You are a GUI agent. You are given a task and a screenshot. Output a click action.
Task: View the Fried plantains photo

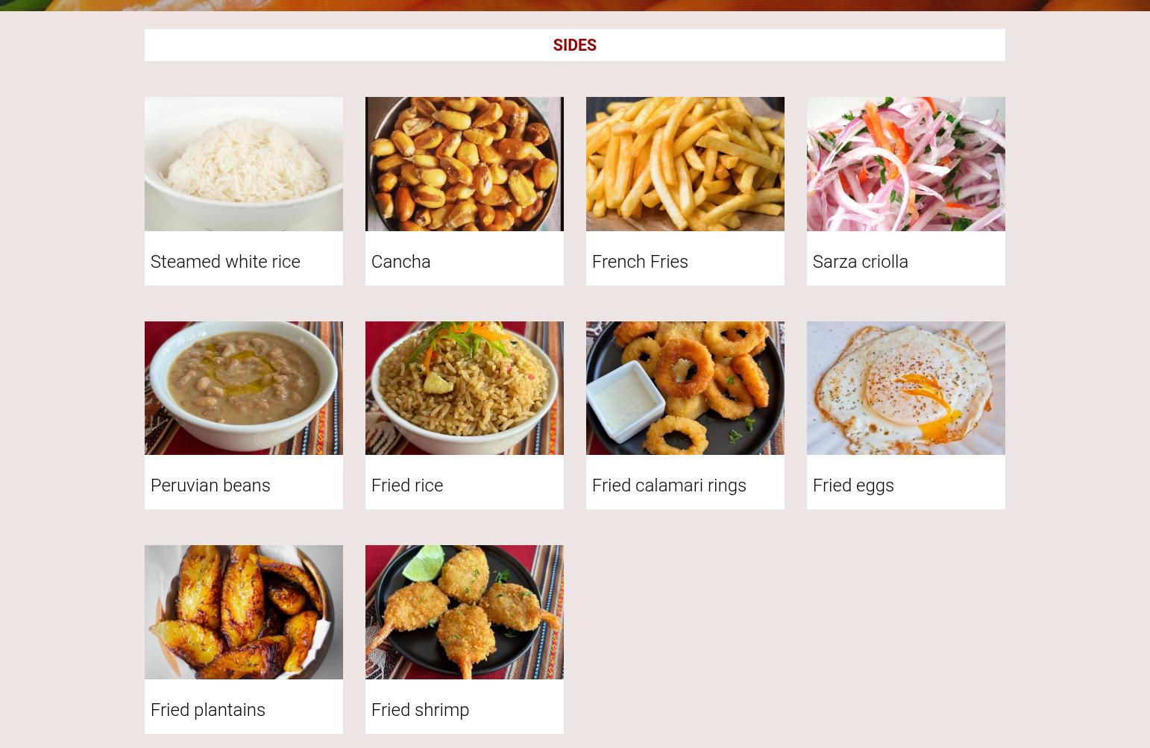(x=244, y=612)
